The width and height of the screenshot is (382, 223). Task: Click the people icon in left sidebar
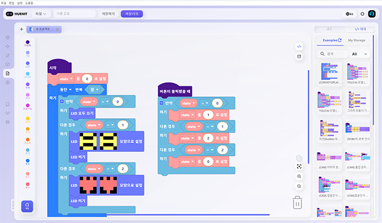pyautogui.click(x=8, y=113)
